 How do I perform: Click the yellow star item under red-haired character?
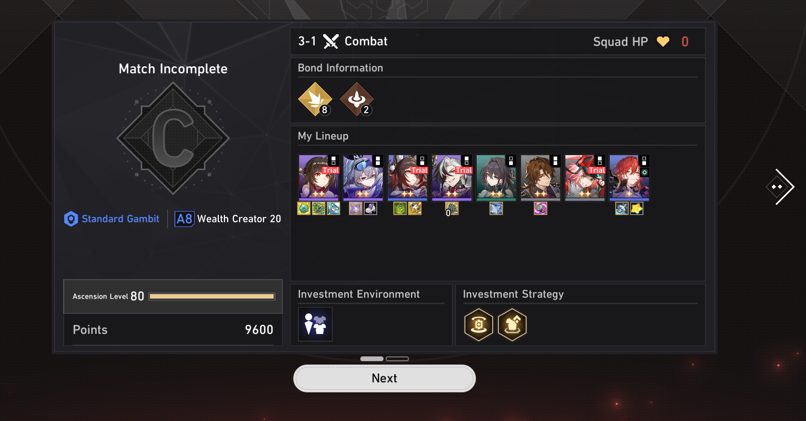637,208
